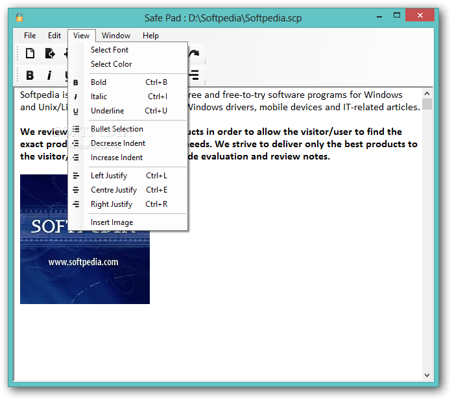Click text 'evaluation and review notes.'

[265, 156]
